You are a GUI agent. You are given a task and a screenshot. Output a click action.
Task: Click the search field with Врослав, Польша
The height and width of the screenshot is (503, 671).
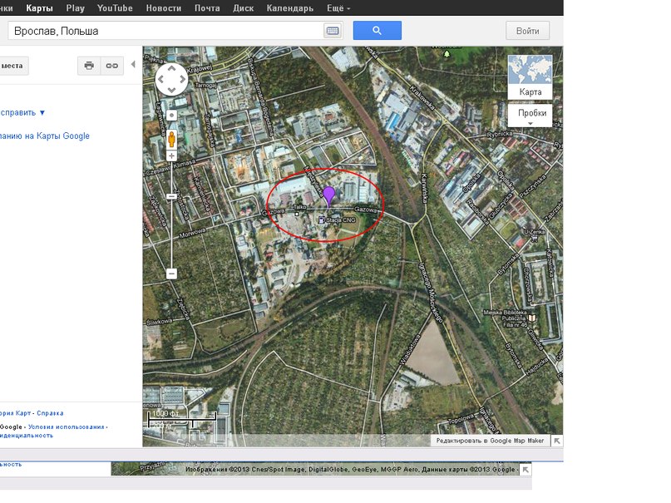pyautogui.click(x=166, y=31)
